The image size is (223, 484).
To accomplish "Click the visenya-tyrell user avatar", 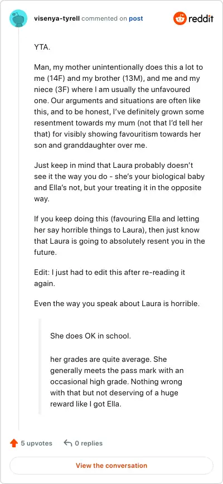I will [18, 18].
